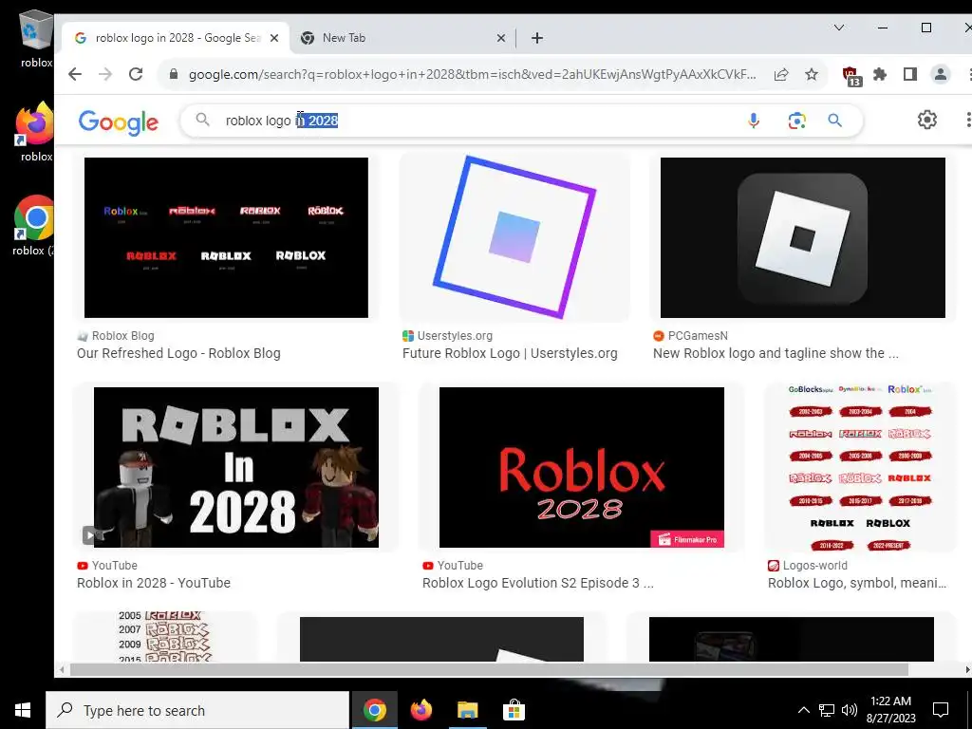Open the red Roblox 2028 thumbnail

tap(582, 467)
